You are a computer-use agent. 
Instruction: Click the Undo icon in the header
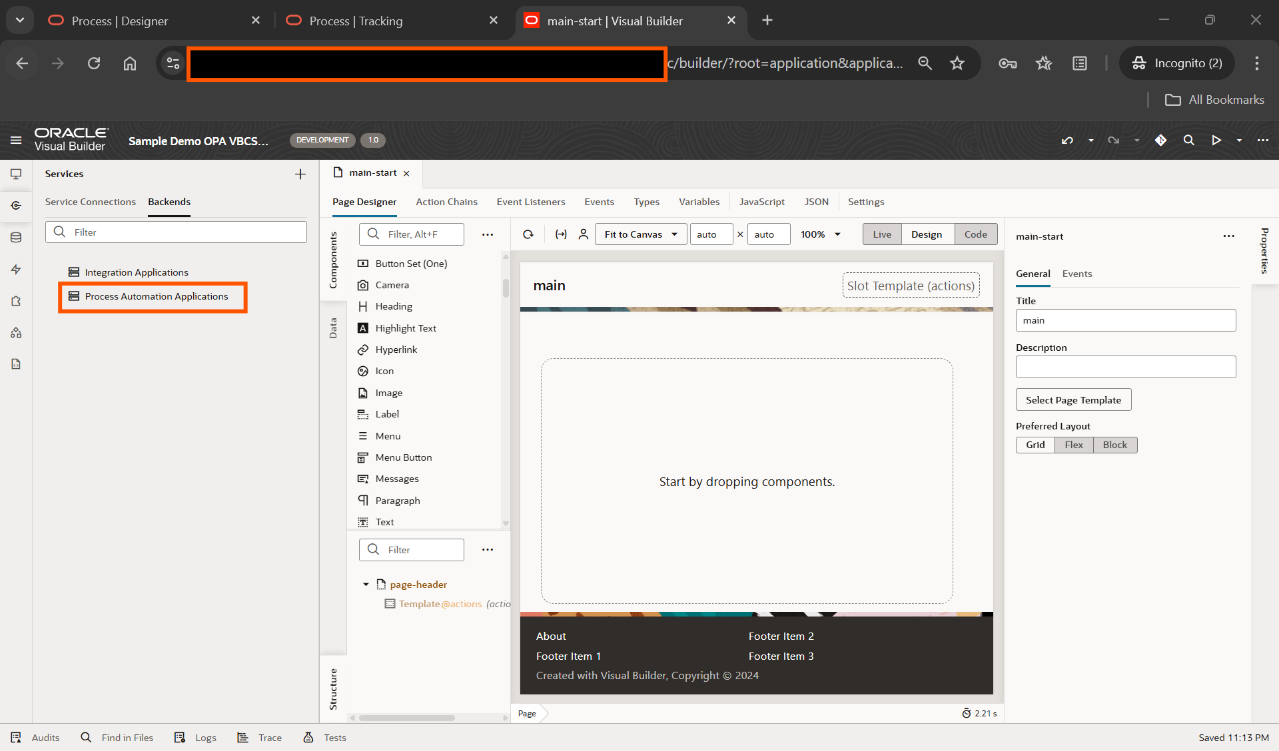click(1067, 140)
